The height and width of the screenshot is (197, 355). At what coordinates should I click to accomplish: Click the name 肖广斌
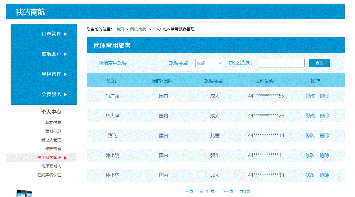click(x=112, y=96)
